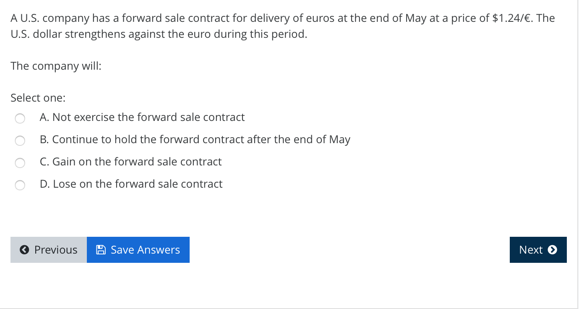Image resolution: width=579 pixels, height=309 pixels.
Task: Click the 'The company will:' text line
Action: click(x=56, y=66)
